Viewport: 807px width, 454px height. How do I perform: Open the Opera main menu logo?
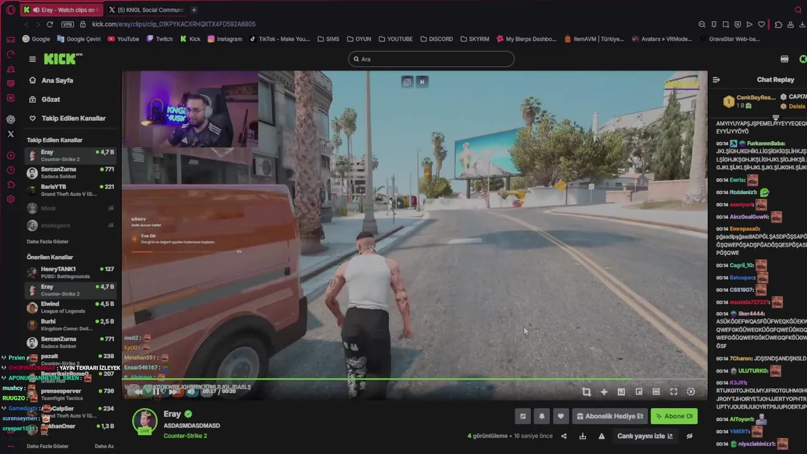tap(11, 10)
